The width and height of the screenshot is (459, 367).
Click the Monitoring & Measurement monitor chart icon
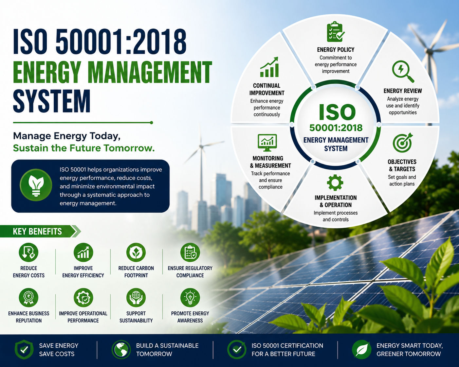[x=267, y=143]
